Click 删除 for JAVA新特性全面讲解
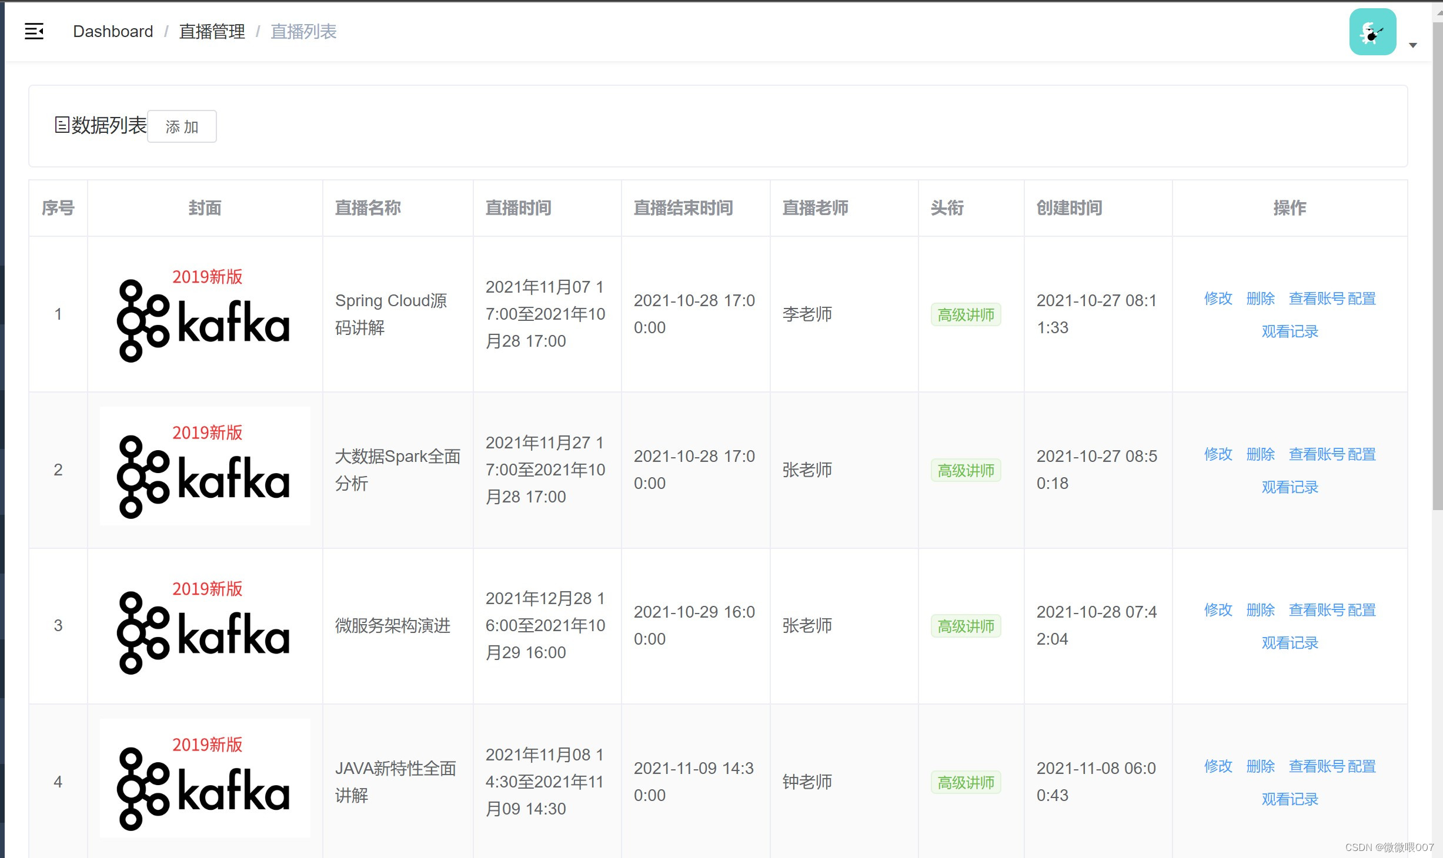The width and height of the screenshot is (1443, 858). 1260,766
